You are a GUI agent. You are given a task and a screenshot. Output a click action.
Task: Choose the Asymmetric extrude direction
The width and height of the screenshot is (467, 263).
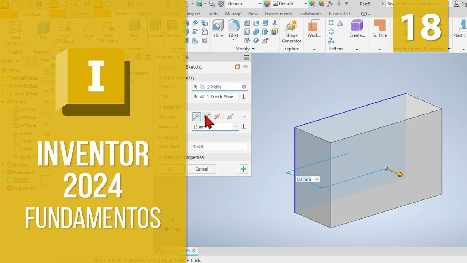point(230,117)
